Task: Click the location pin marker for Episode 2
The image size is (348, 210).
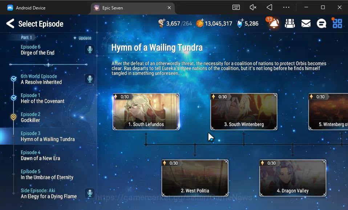Action: pyautogui.click(x=13, y=117)
